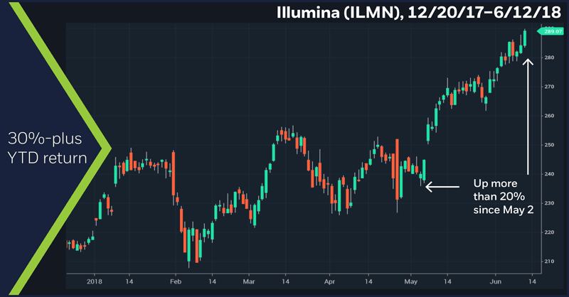Click the 280 price axis label
569x297 pixels.
(x=548, y=58)
